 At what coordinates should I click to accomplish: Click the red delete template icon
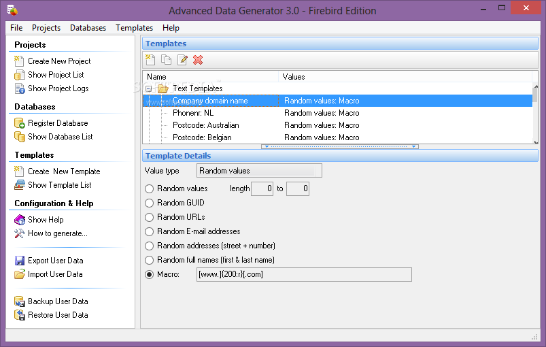pos(198,60)
